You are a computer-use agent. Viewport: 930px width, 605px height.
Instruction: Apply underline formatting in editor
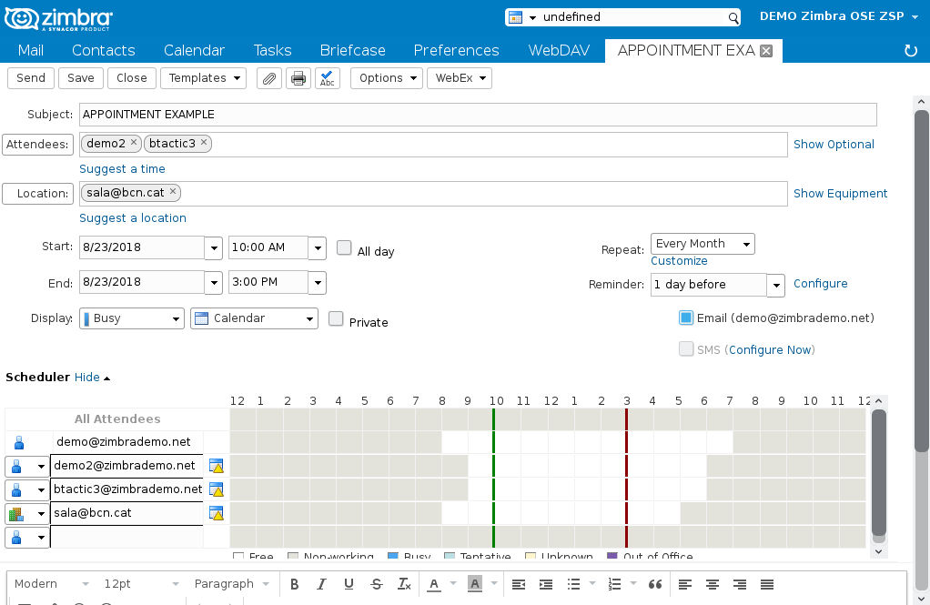349,584
